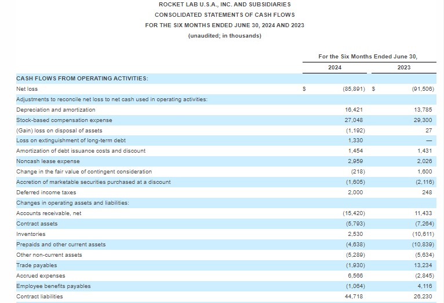
Task: Click the Deferred income taxes row label
Action: pyautogui.click(x=46, y=192)
